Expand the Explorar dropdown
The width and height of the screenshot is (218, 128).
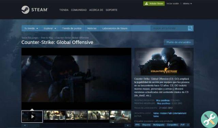(x=50, y=28)
